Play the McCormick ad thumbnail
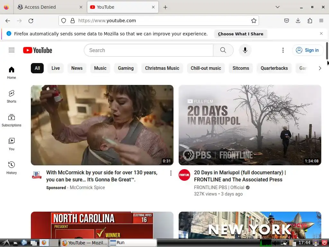 [x=102, y=125]
